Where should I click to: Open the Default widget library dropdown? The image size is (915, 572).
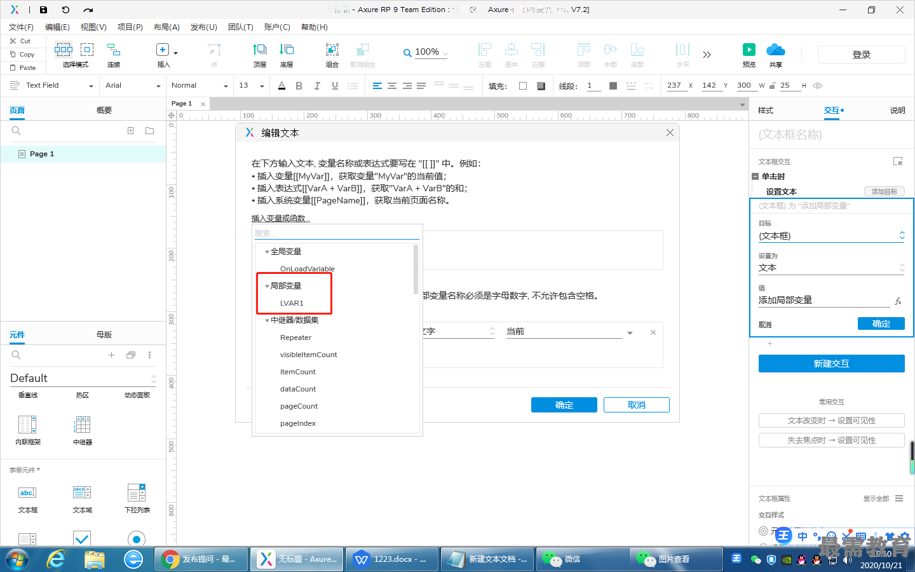[x=83, y=378]
